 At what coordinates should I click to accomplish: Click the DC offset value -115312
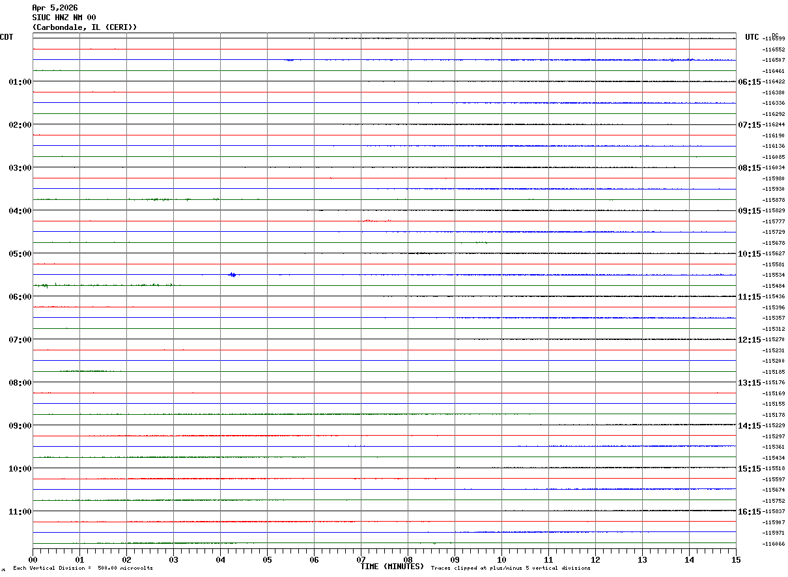pyautogui.click(x=774, y=329)
